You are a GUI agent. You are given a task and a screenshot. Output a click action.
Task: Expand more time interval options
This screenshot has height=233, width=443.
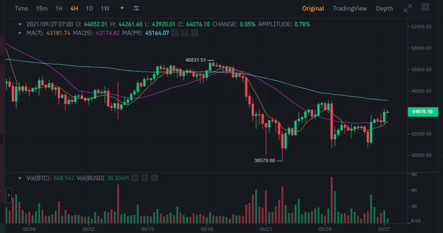122,8
